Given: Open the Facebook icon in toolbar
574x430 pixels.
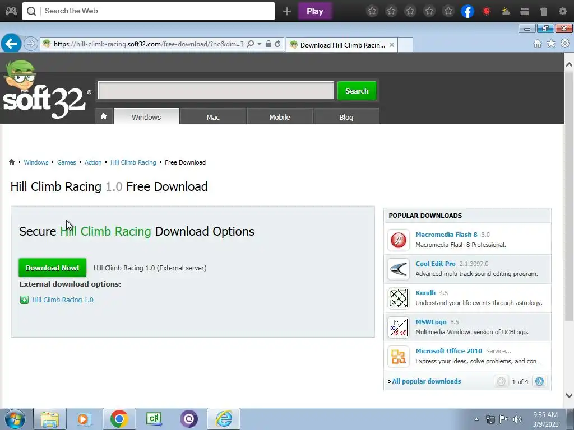Looking at the screenshot, I should point(467,11).
